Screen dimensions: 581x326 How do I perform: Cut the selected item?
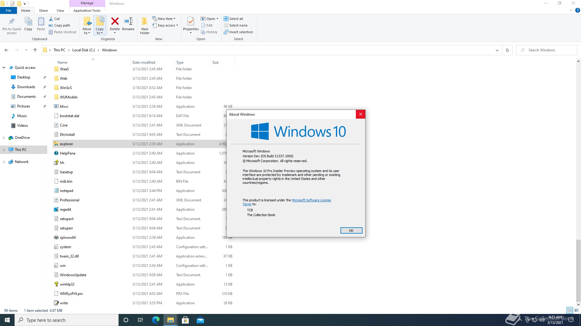[x=54, y=19]
